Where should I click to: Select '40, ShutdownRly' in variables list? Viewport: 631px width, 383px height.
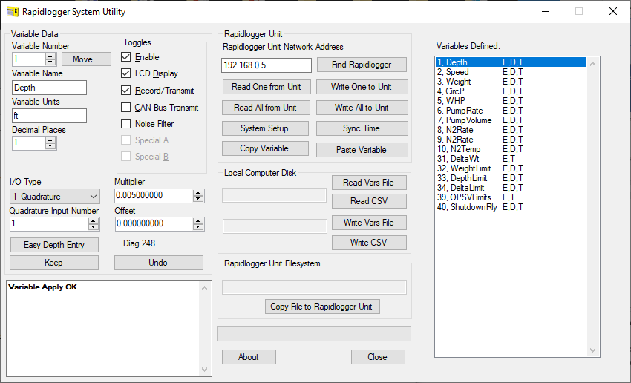tap(511, 207)
